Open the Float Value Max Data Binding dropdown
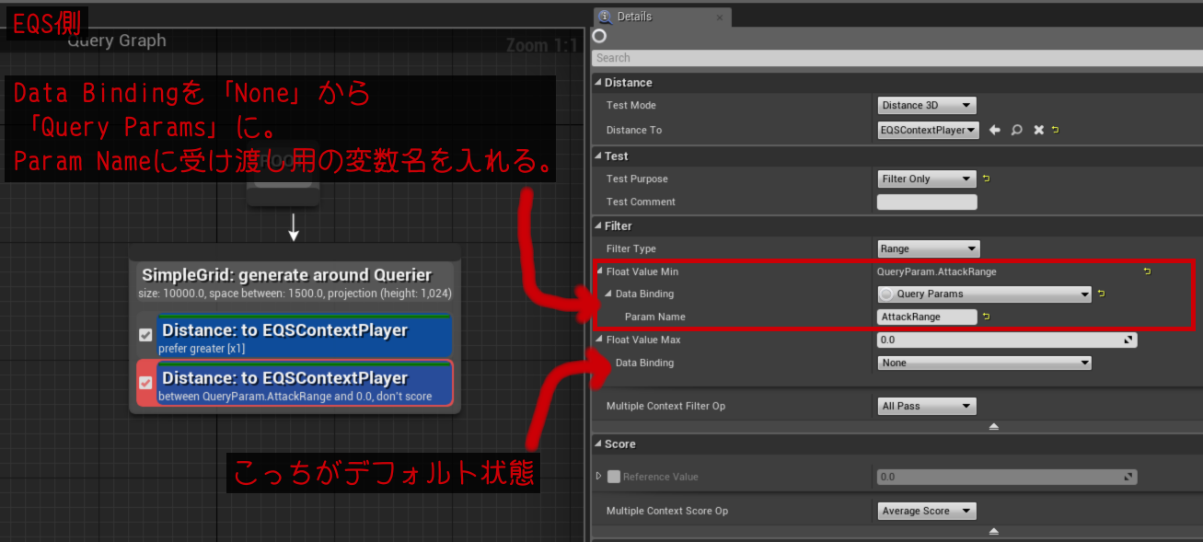The image size is (1203, 542). (983, 363)
